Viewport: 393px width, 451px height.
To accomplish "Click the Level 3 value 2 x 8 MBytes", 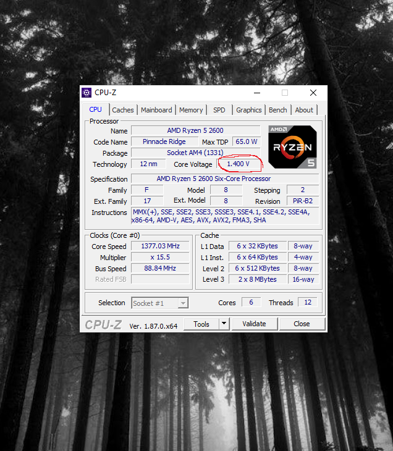I will [258, 279].
